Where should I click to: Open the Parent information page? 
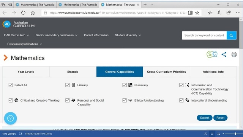[x=96, y=35]
